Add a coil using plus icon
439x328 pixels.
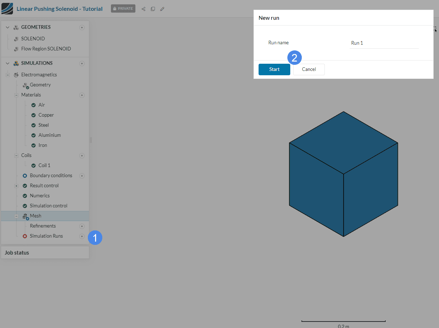point(82,156)
